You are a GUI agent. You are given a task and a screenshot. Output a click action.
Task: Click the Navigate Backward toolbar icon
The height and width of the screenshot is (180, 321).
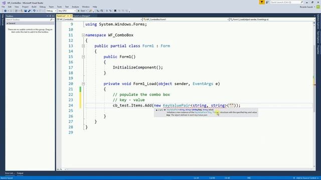[x=6, y=11]
